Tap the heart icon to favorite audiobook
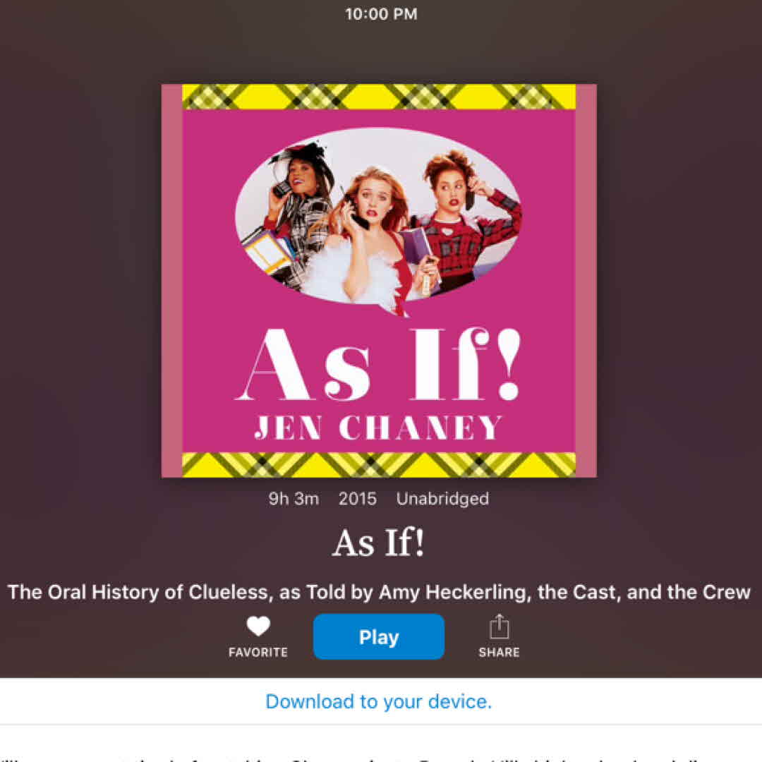The height and width of the screenshot is (762, 762). click(x=258, y=625)
